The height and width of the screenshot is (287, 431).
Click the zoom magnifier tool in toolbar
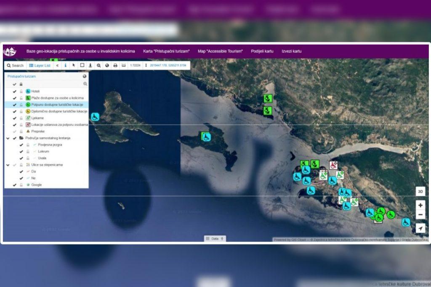(x=98, y=66)
